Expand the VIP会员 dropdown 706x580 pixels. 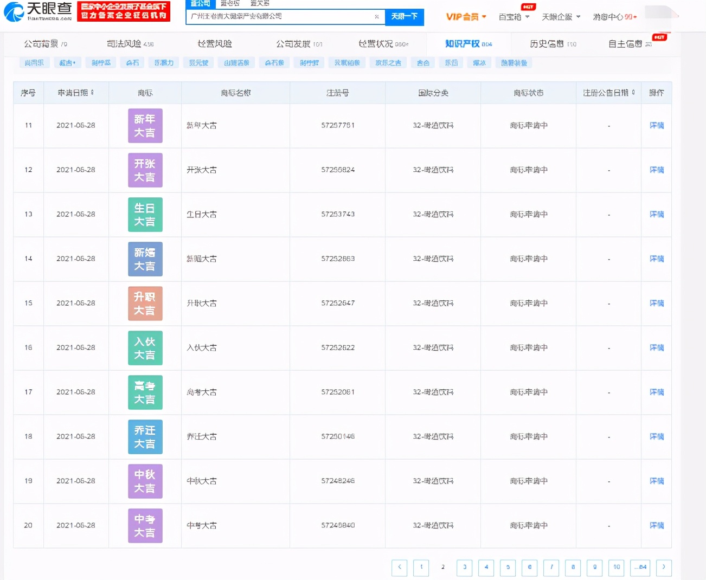(x=466, y=17)
